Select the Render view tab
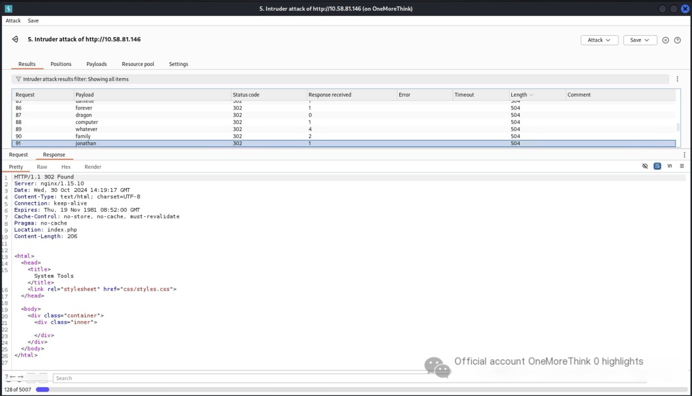 point(93,167)
